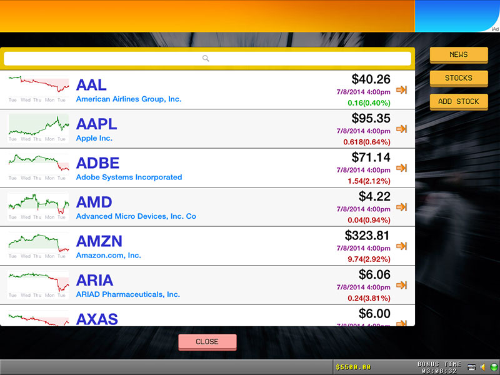View the AAL price chart thumbnail
500x375 pixels.
pyautogui.click(x=38, y=89)
